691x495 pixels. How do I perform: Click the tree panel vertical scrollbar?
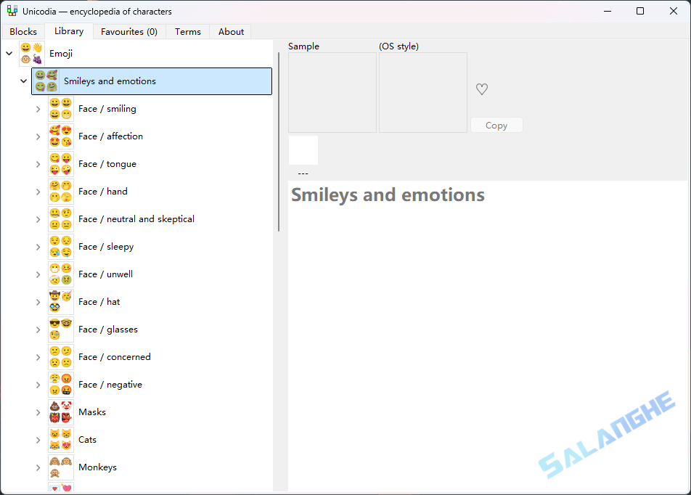279,145
